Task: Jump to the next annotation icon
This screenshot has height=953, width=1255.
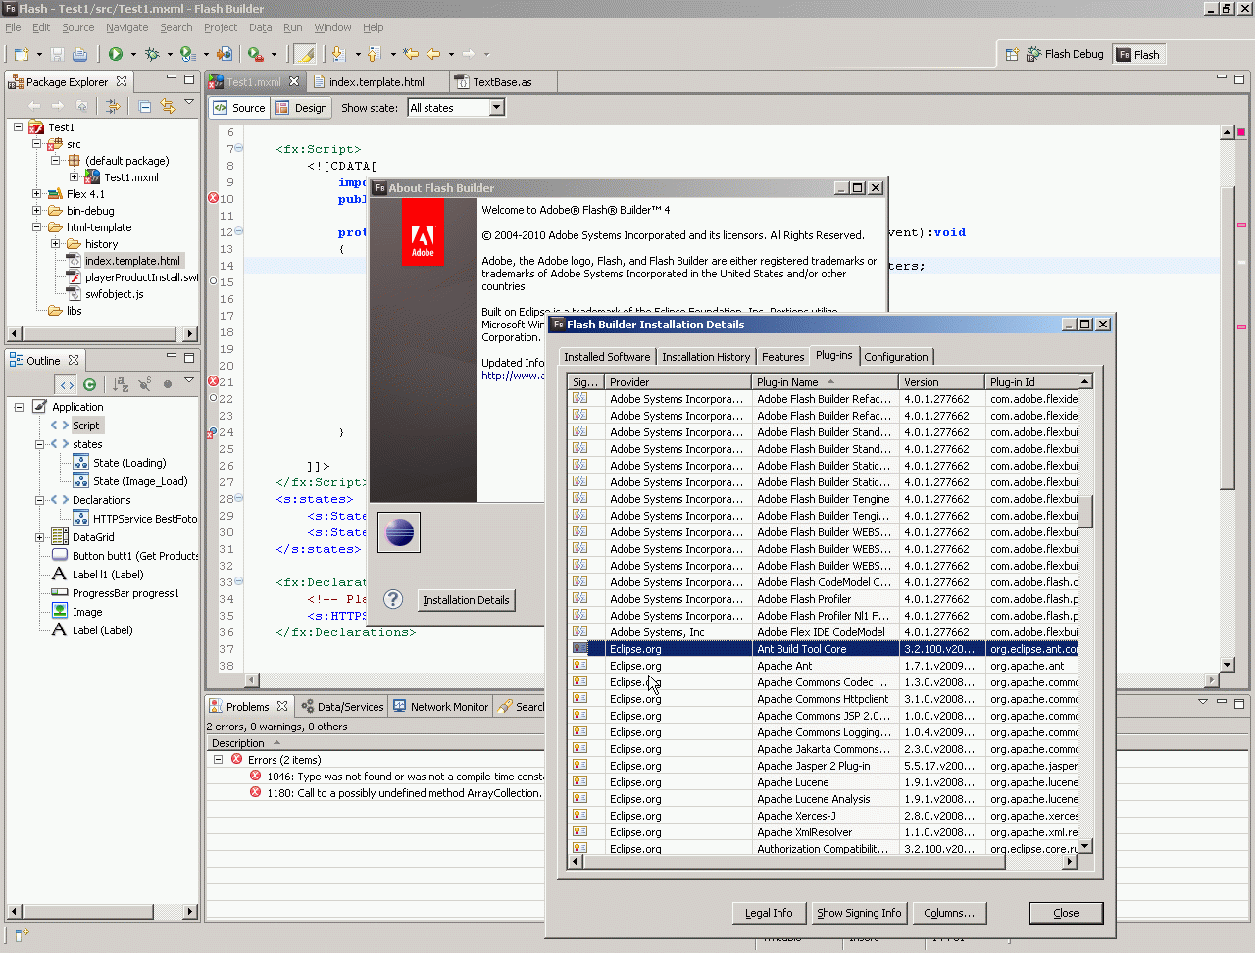Action: 338,54
